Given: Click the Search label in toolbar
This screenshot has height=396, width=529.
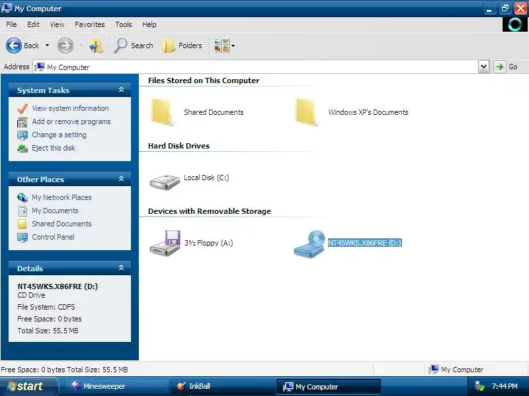Looking at the screenshot, I should click(142, 46).
